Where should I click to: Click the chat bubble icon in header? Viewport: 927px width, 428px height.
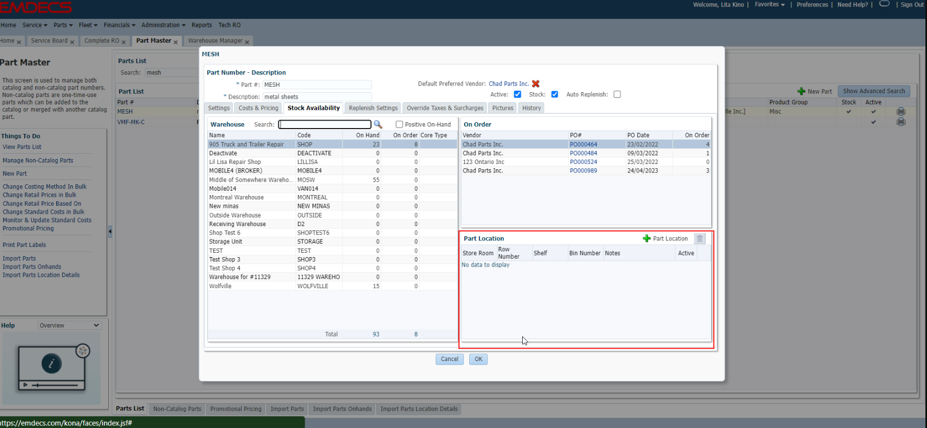click(885, 4)
